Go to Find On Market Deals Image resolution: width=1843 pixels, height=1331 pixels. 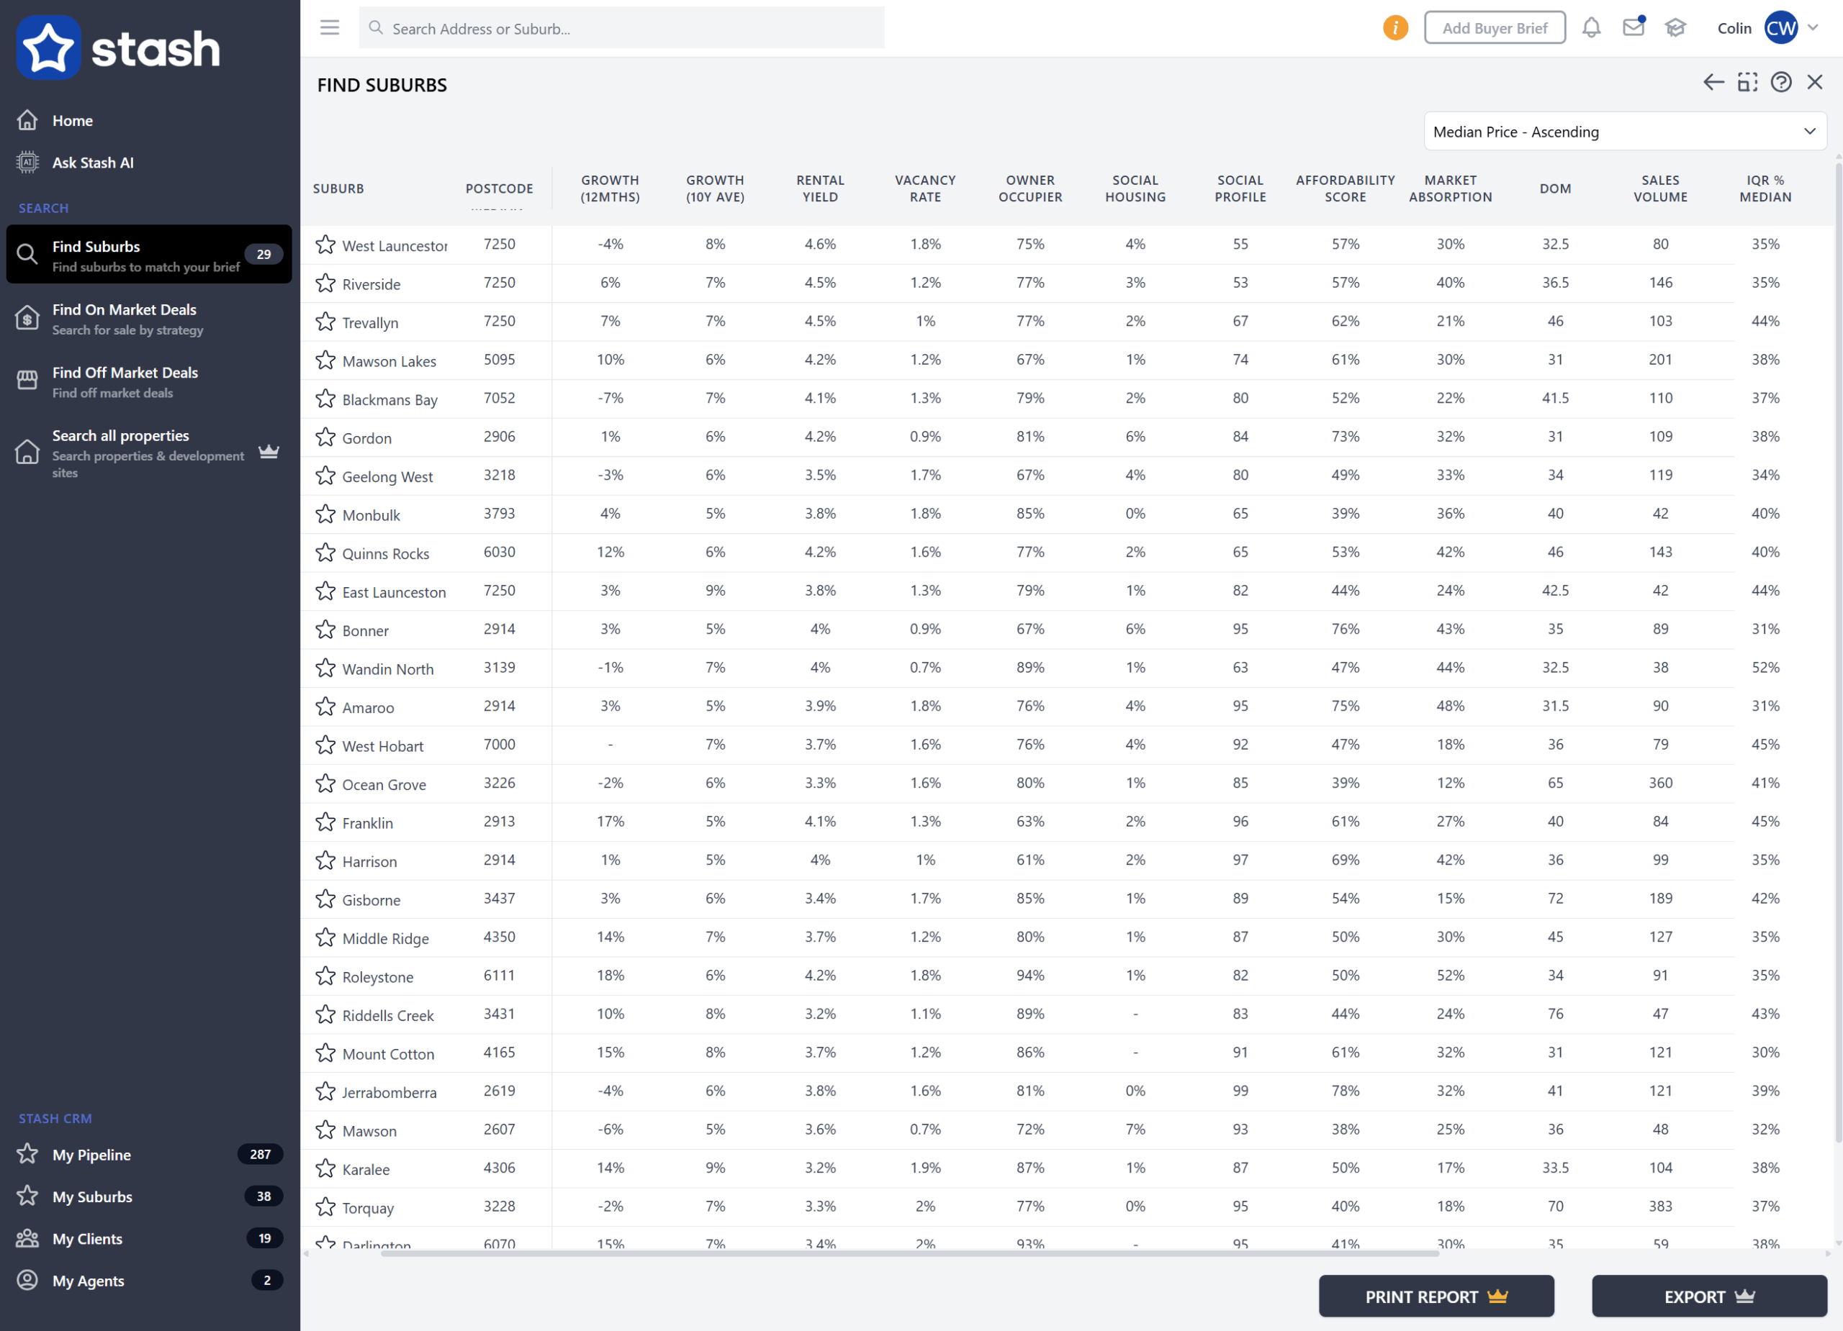(x=125, y=318)
